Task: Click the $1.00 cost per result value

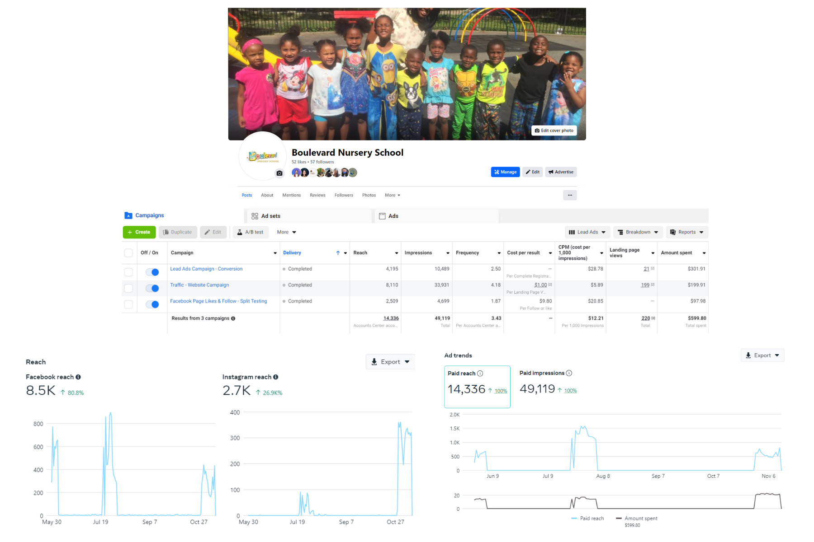Action: [x=540, y=285]
